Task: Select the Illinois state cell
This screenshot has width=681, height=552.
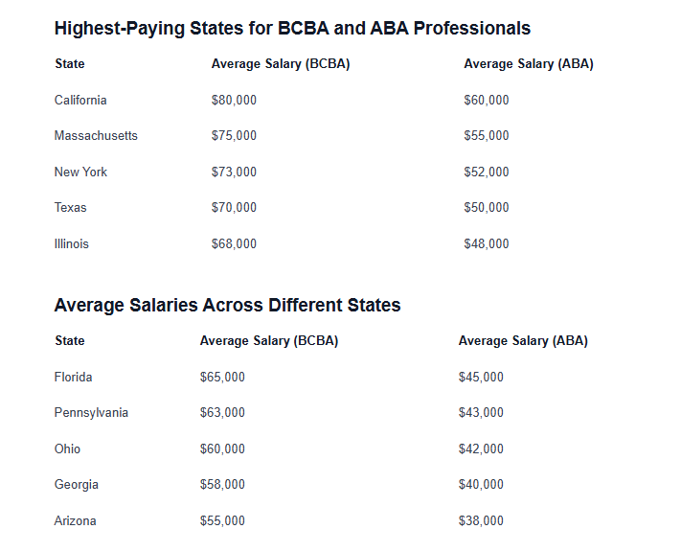Action: (72, 244)
